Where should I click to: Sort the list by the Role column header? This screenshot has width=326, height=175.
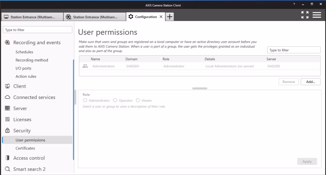[166, 59]
